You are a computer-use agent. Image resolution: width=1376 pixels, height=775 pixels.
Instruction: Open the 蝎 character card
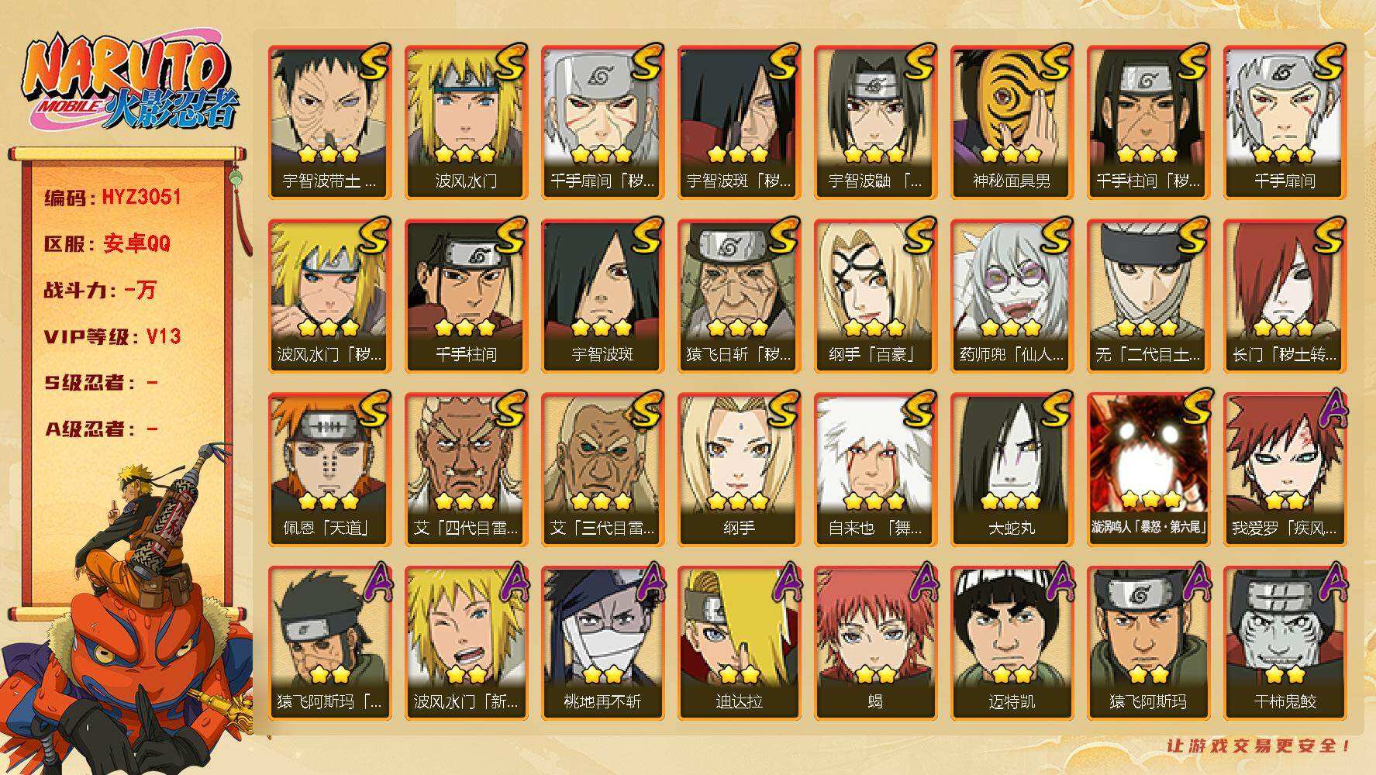coord(875,643)
